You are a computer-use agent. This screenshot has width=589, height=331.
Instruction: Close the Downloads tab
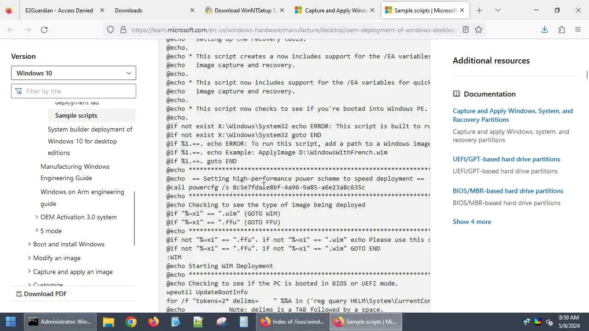coord(192,10)
